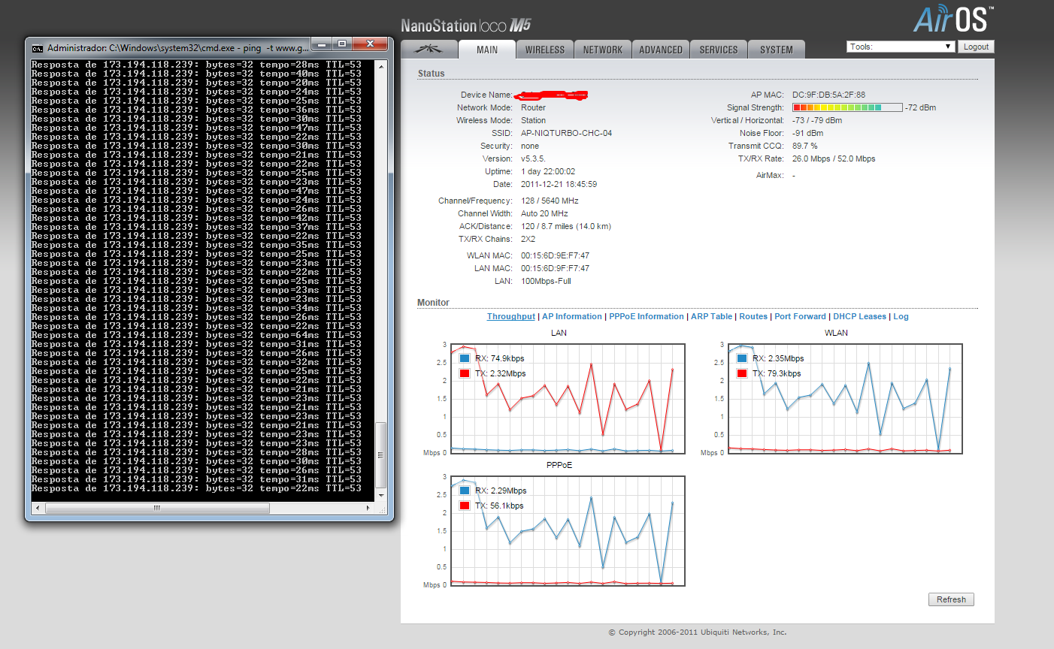1054x649 pixels.
Task: Maximize the cmd.exe ping window
Action: point(342,44)
